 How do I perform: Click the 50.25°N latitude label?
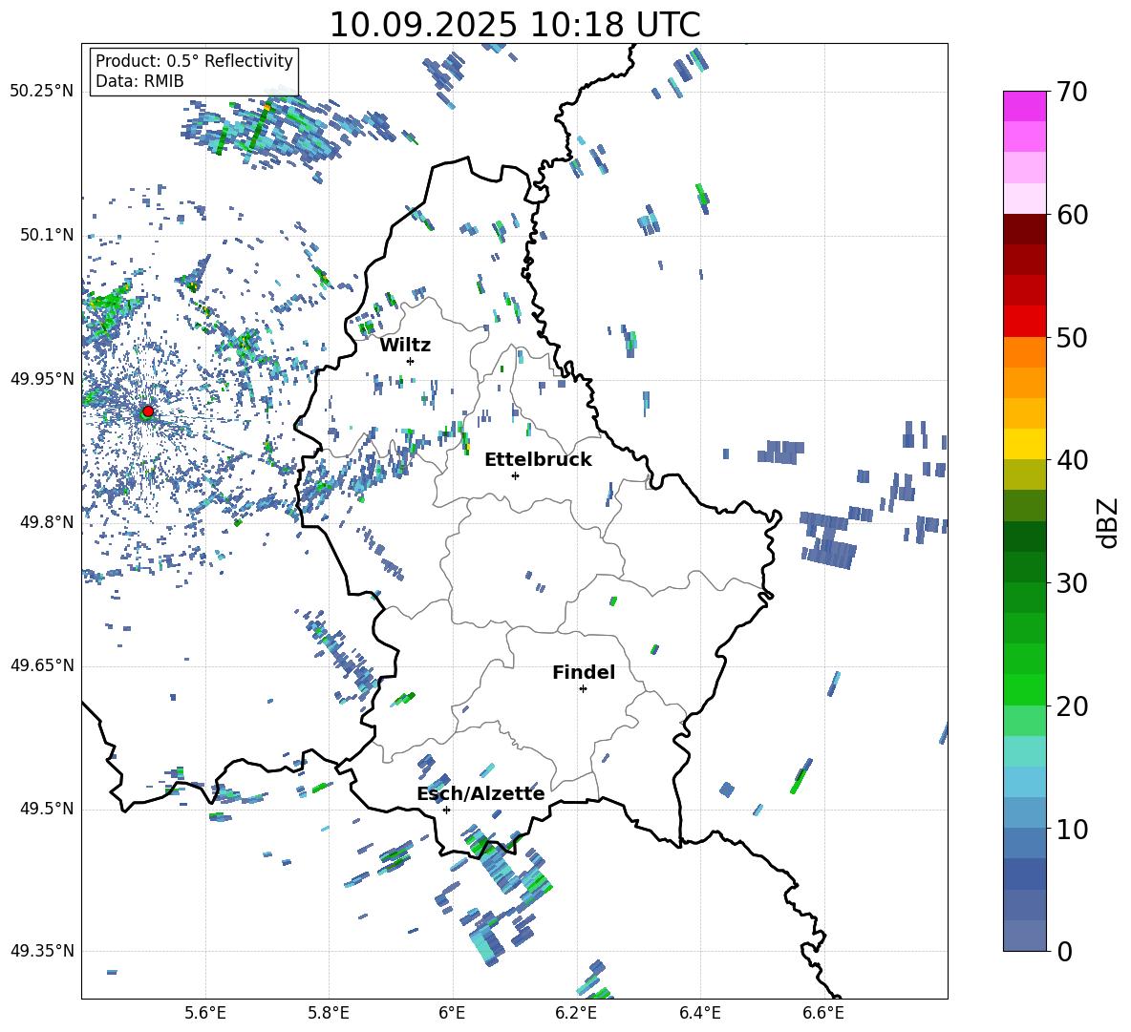(42, 91)
